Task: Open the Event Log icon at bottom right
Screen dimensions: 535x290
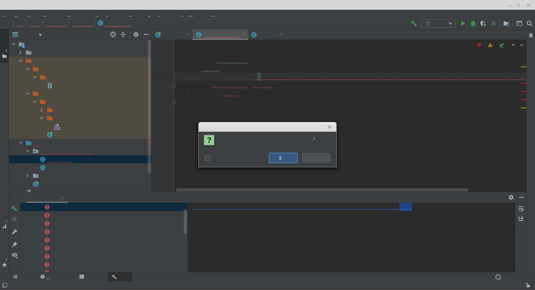Action: 498,277
